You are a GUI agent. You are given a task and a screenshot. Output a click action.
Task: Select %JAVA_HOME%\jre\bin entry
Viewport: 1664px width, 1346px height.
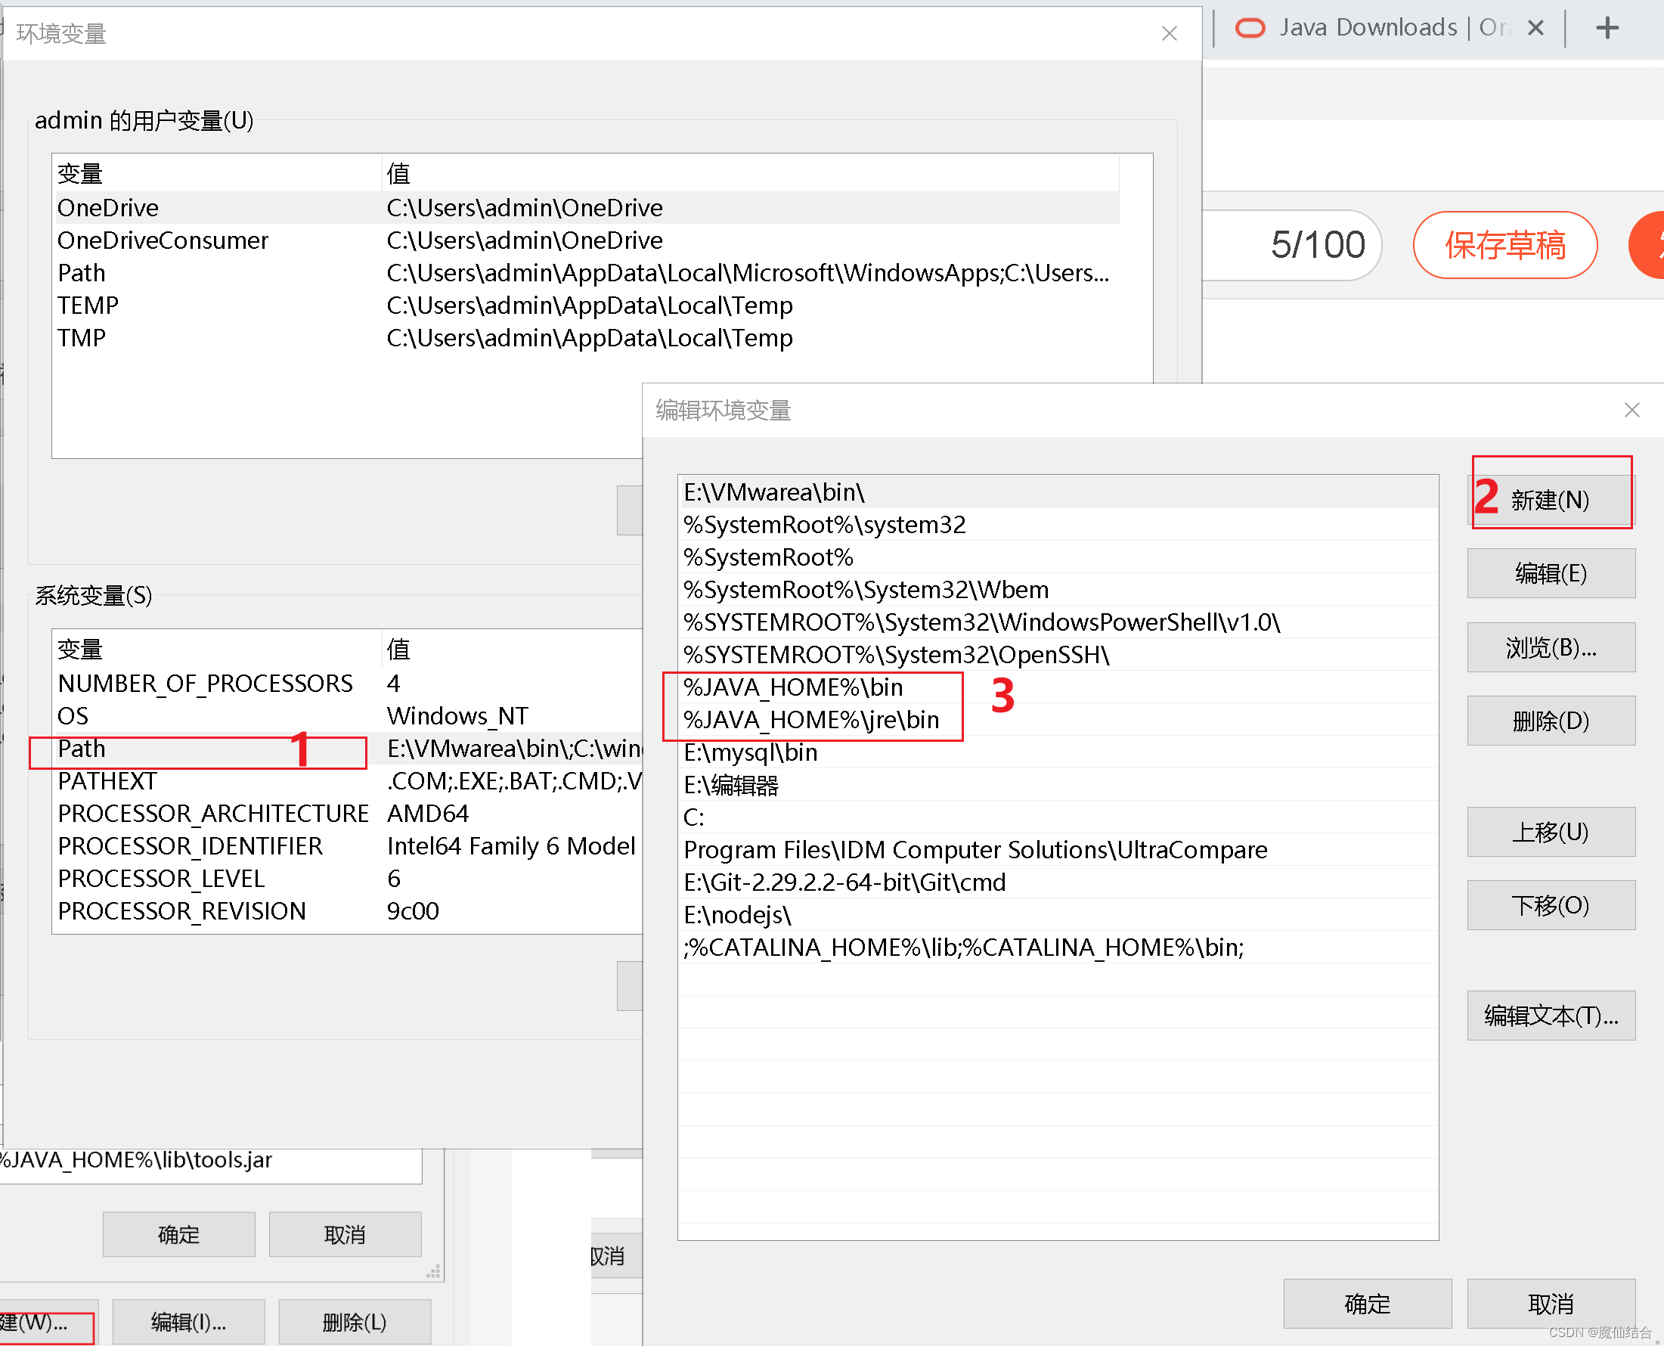1058,721
